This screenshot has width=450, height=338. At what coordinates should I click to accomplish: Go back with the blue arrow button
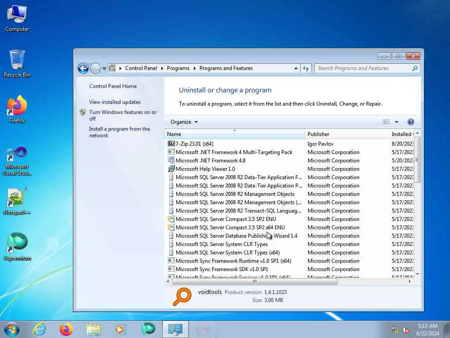(83, 68)
